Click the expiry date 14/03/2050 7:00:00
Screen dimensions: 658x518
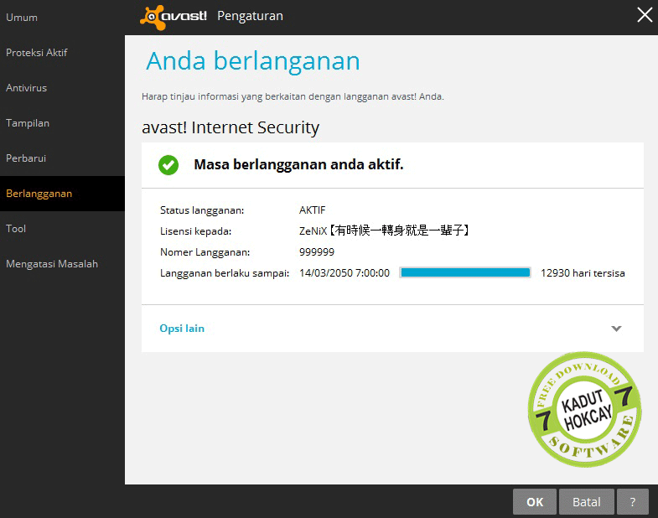click(x=345, y=273)
